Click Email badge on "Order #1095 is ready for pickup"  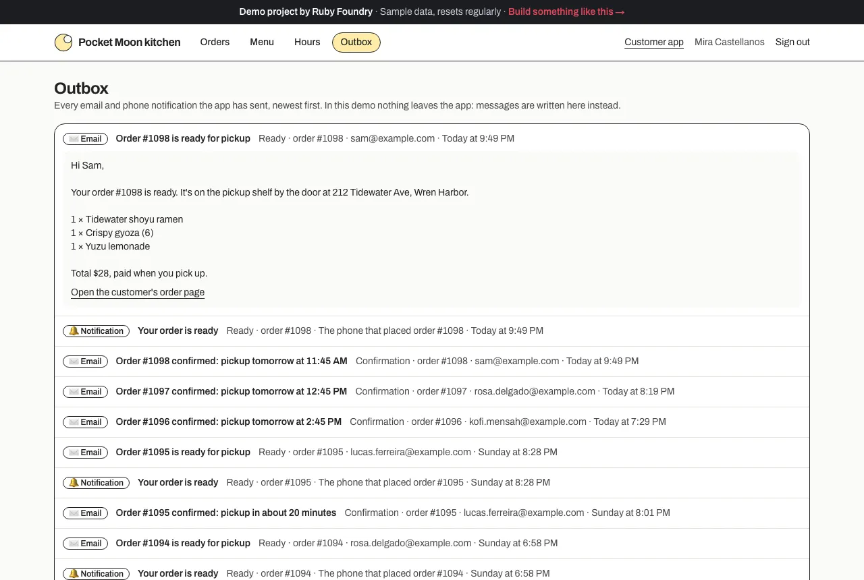(x=86, y=453)
